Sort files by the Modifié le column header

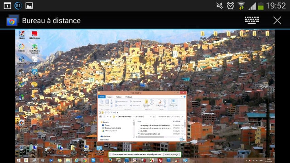(177, 121)
